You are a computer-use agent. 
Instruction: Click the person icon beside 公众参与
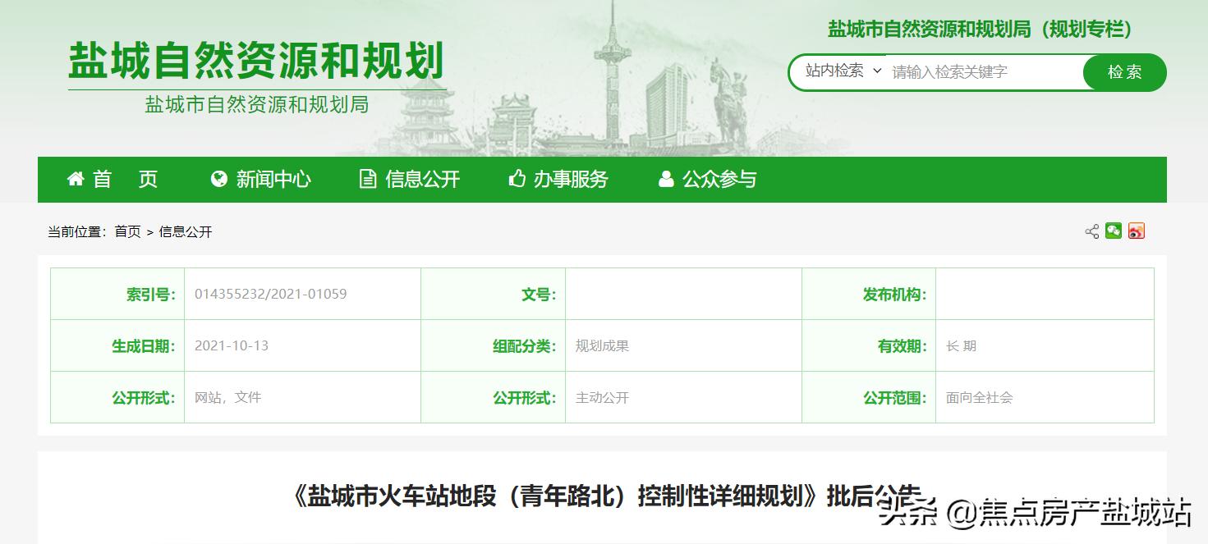[x=665, y=179]
